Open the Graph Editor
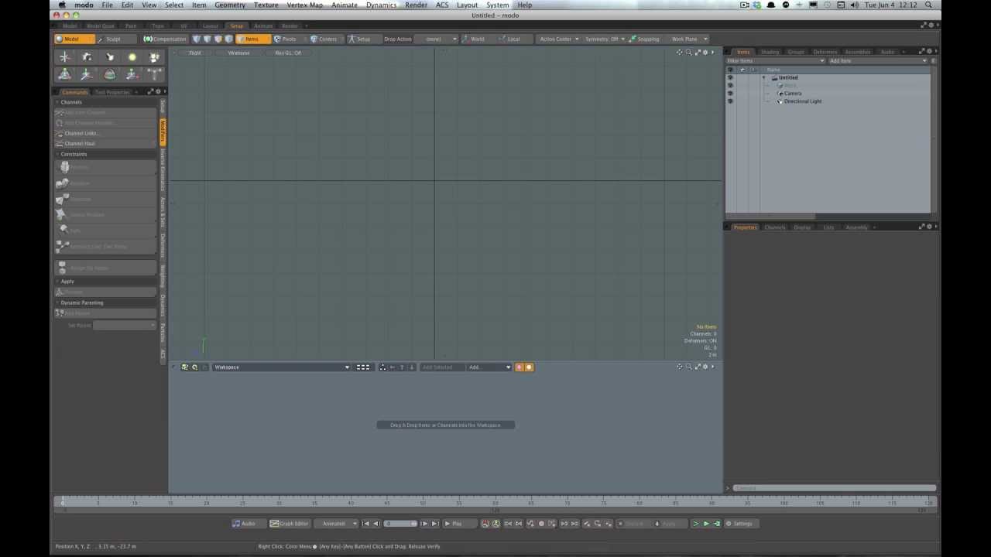The height and width of the screenshot is (557, 991). pos(289,524)
